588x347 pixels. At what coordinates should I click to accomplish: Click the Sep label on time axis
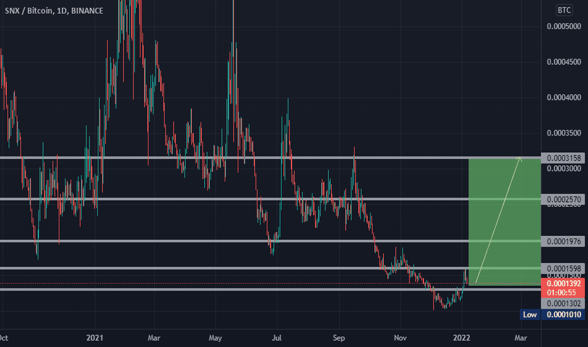point(339,338)
